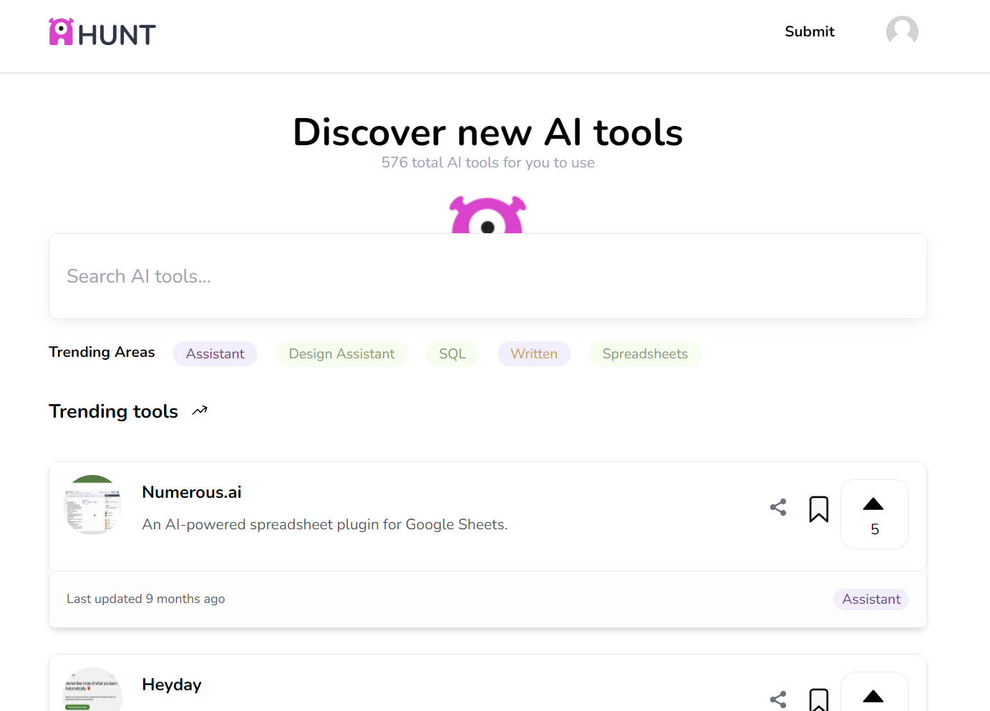990x711 pixels.
Task: Focus the Search AI tools field
Action: pos(487,276)
